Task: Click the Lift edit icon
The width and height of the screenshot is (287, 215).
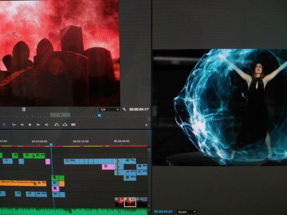Action: 57,125
